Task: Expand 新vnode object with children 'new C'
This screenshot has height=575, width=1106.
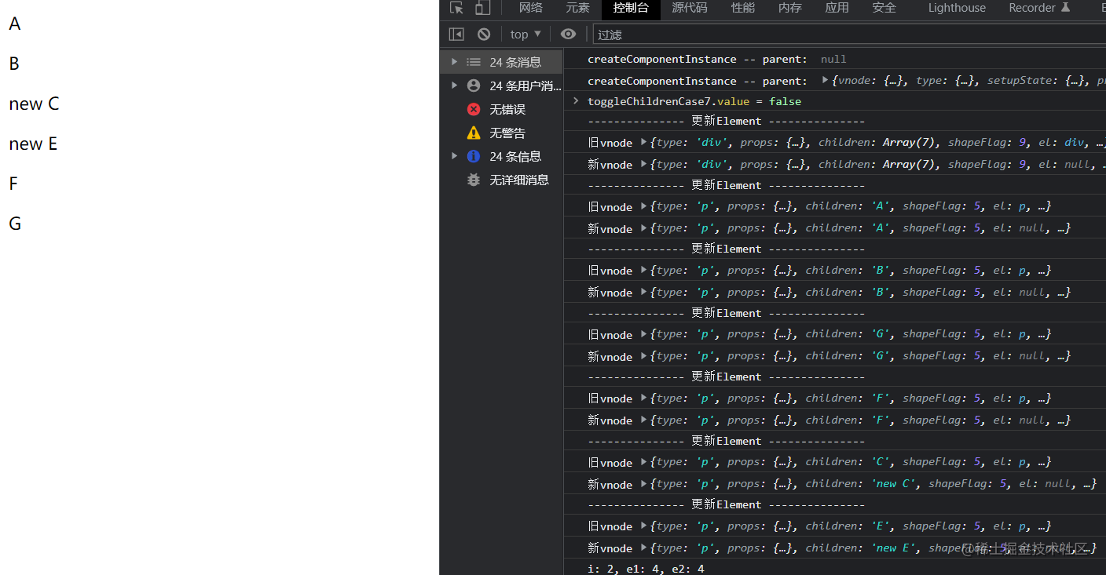Action: point(644,484)
